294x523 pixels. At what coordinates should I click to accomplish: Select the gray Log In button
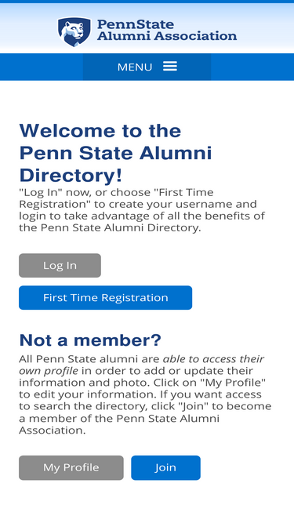tap(60, 266)
